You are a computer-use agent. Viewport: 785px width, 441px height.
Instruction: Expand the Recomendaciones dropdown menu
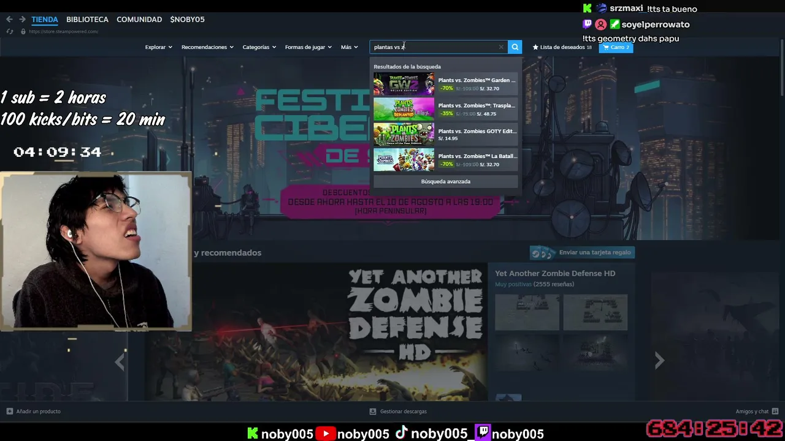207,47
